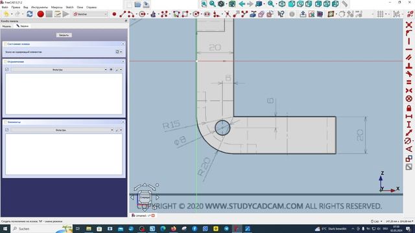Viewport: 415px width, 233px height.
Task: Select the Create polyline tool
Action: click(x=176, y=14)
